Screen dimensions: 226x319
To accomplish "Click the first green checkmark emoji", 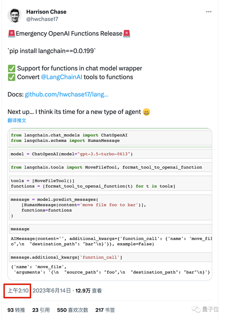I will tap(11, 68).
